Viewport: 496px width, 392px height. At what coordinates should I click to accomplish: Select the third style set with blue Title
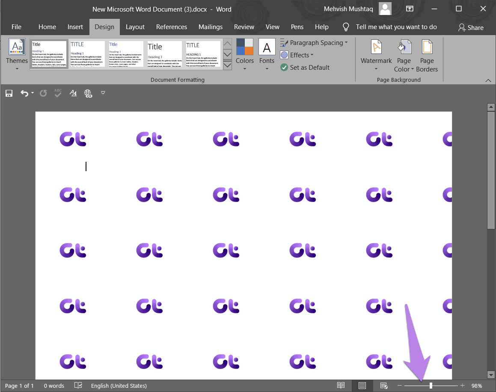[126, 54]
